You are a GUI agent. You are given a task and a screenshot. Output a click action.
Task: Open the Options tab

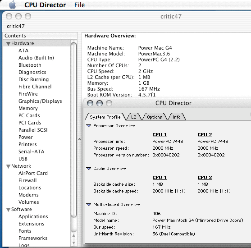[x=155, y=117]
